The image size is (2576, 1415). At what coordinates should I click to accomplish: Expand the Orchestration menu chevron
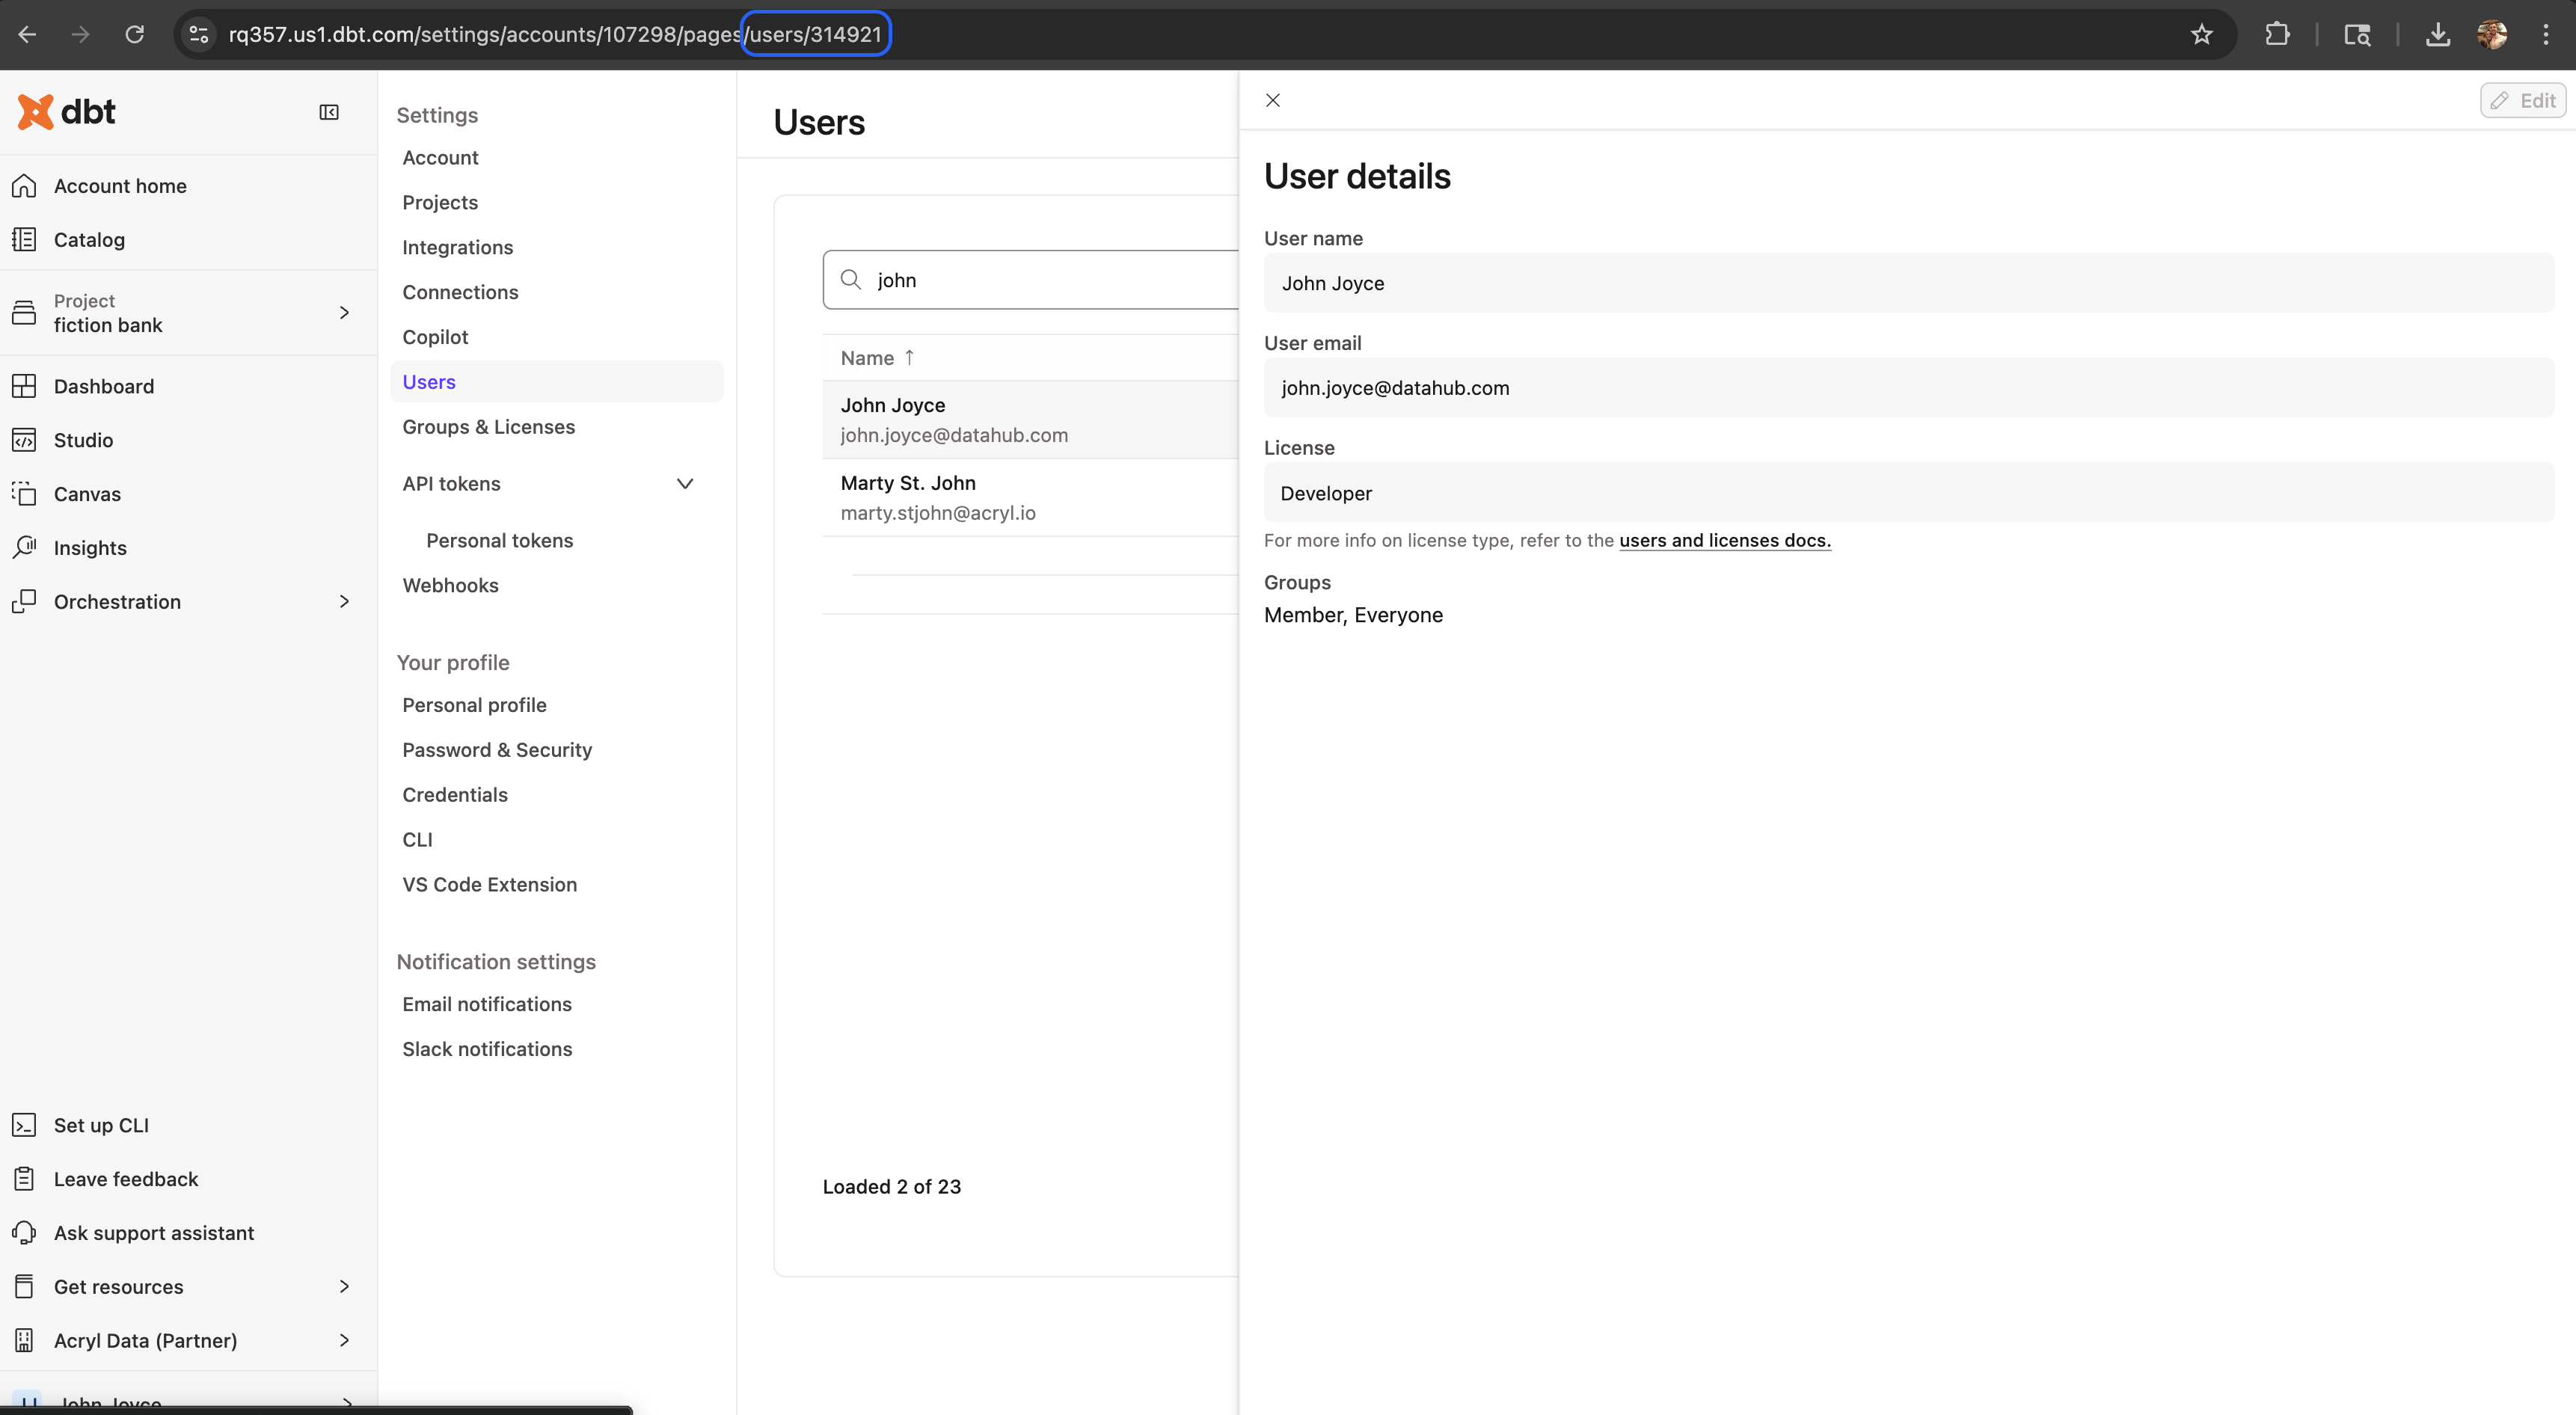[x=344, y=601]
